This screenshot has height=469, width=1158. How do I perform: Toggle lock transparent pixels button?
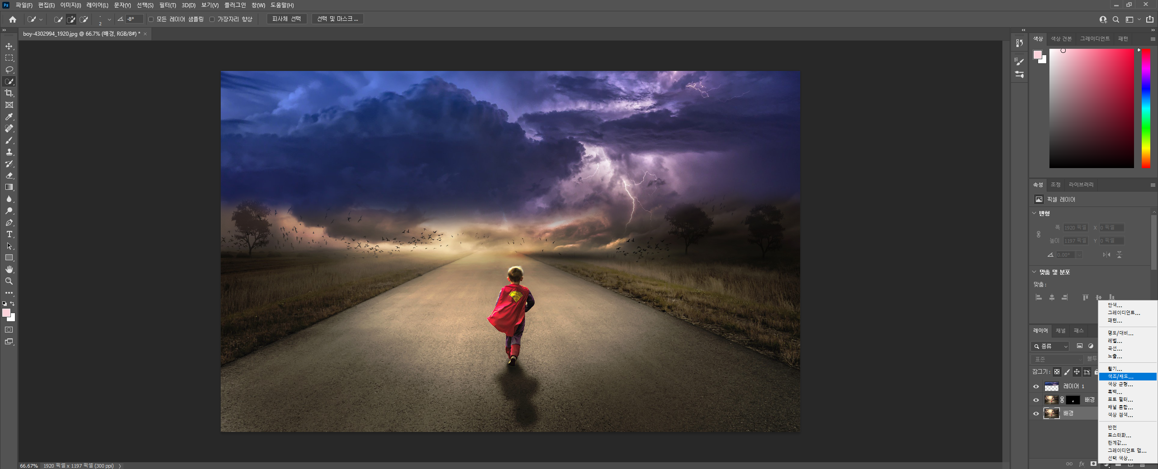pyautogui.click(x=1057, y=372)
